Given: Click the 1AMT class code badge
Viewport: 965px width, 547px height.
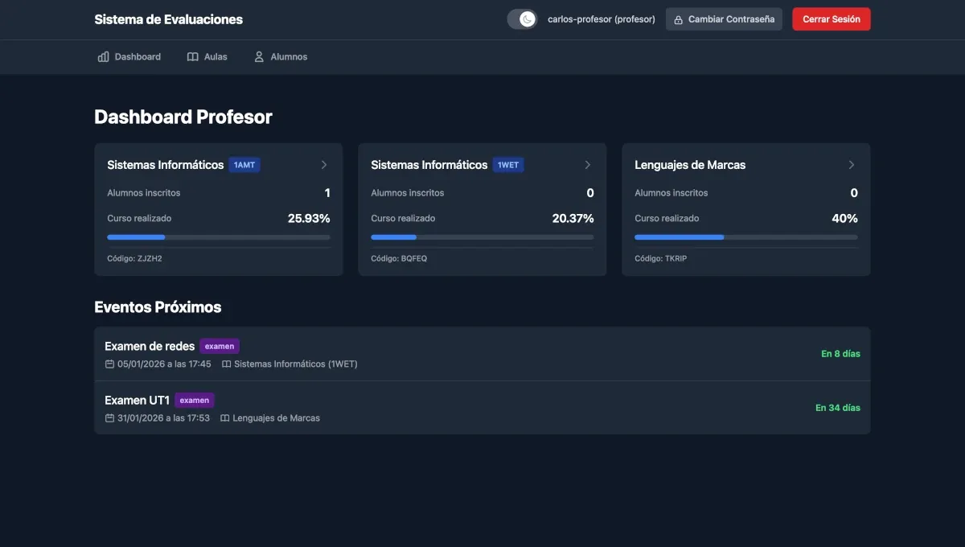Looking at the screenshot, I should tap(244, 164).
